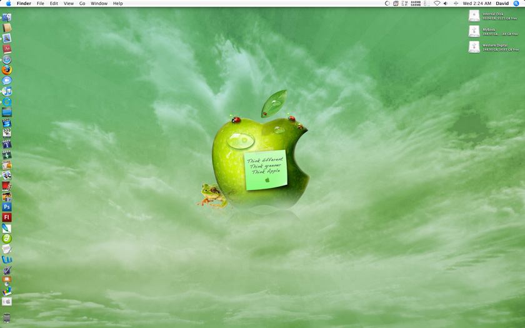Image resolution: width=525 pixels, height=328 pixels.
Task: Open Numbers bar chart icon
Action: [x=7, y=291]
